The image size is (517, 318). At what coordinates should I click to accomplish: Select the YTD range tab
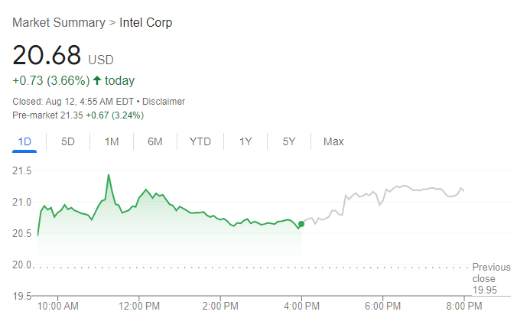click(200, 141)
